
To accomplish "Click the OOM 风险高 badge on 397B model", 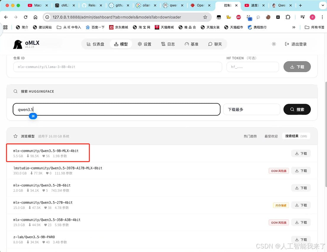I will point(279,171).
